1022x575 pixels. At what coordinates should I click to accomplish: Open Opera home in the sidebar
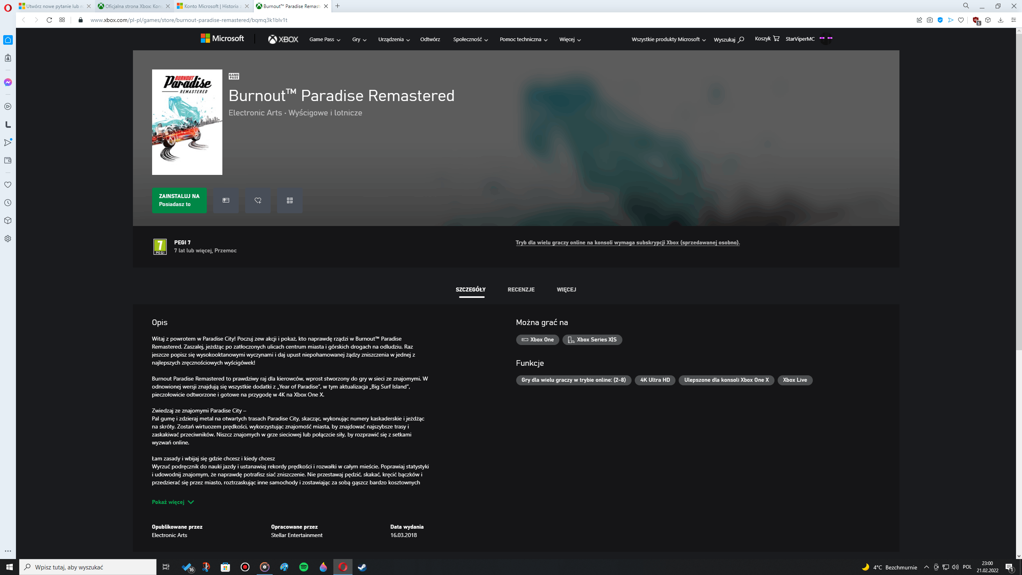[8, 40]
